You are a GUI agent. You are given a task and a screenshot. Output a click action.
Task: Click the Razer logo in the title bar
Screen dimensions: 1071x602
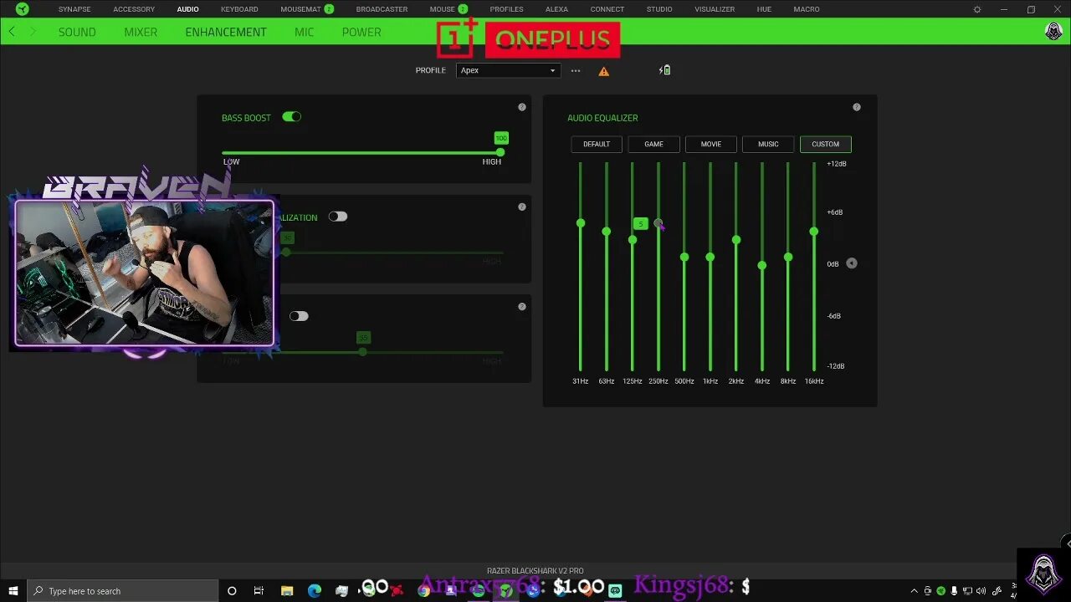pyautogui.click(x=23, y=9)
